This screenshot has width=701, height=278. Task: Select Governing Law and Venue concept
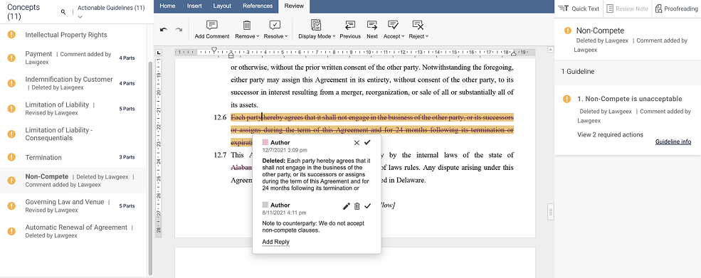(73, 205)
